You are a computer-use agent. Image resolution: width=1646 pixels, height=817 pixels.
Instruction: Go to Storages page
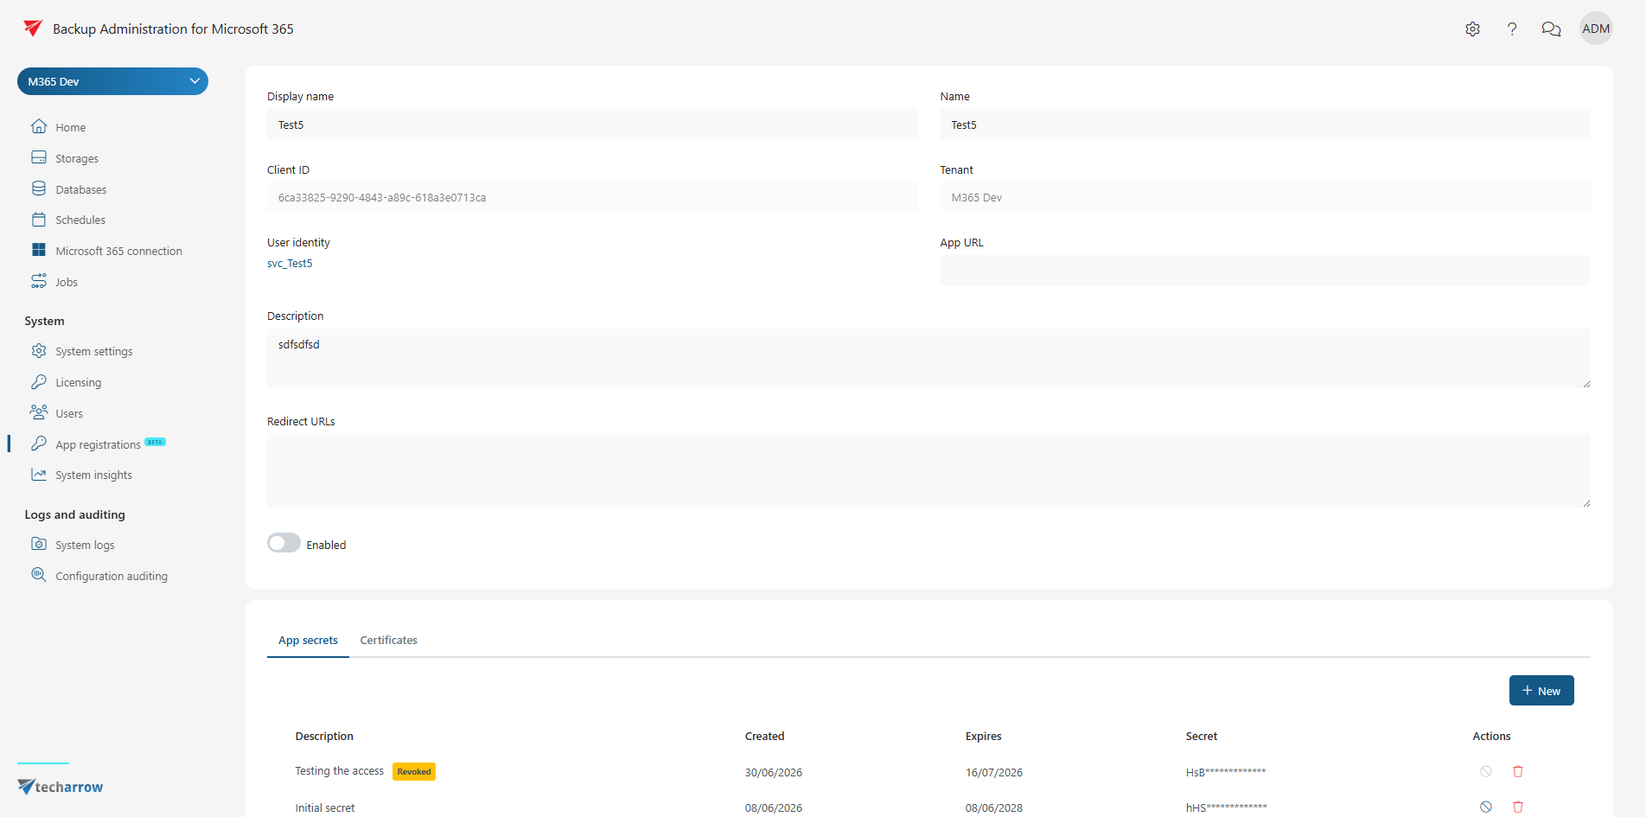(77, 159)
